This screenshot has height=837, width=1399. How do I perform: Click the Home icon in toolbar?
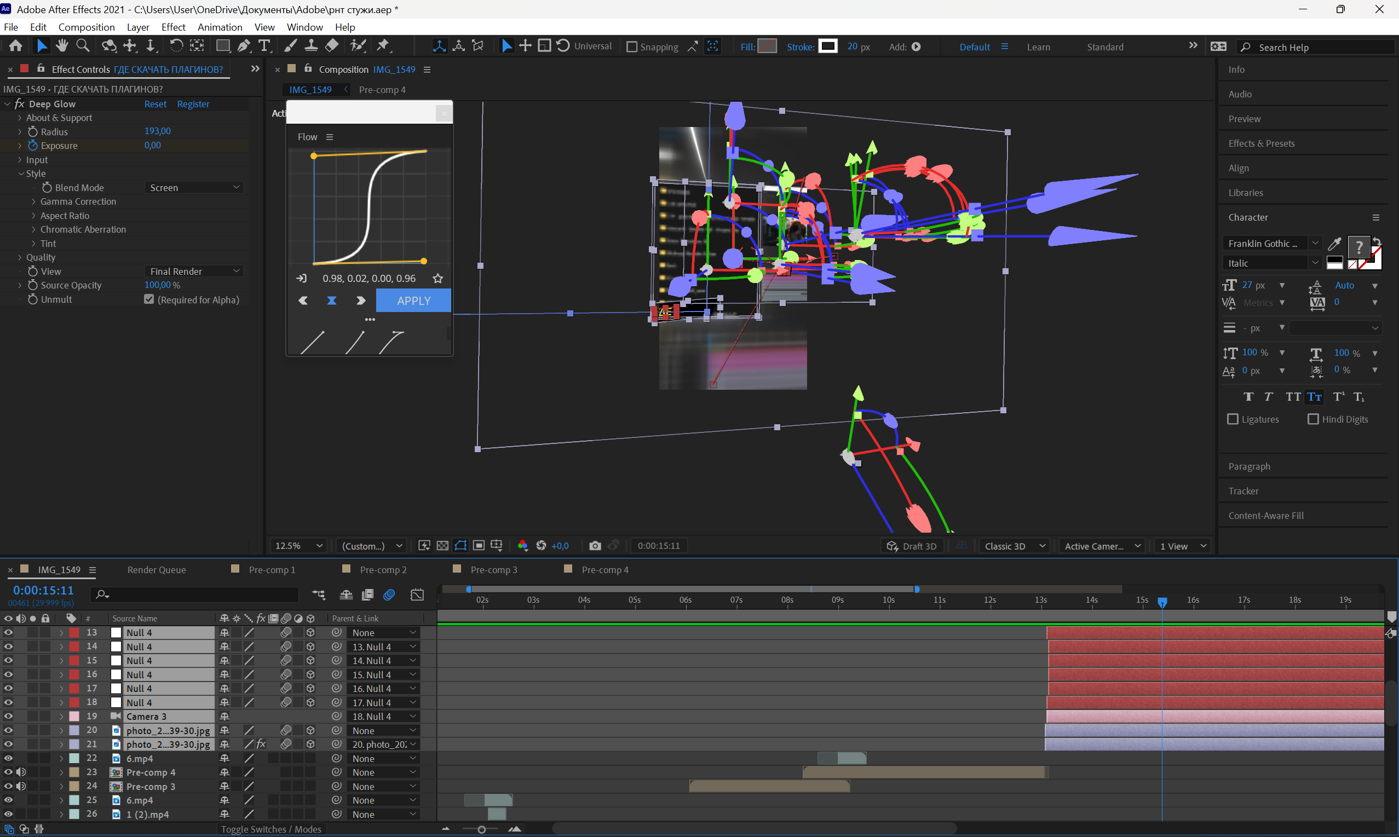(16, 45)
